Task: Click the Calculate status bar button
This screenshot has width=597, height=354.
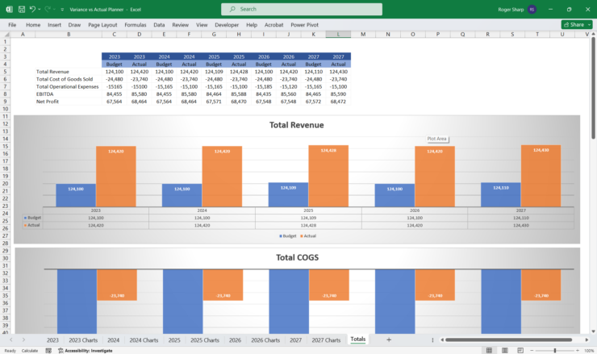Action: point(30,351)
